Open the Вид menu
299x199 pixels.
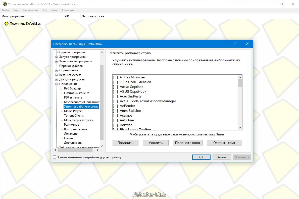pyautogui.click(x=16, y=10)
